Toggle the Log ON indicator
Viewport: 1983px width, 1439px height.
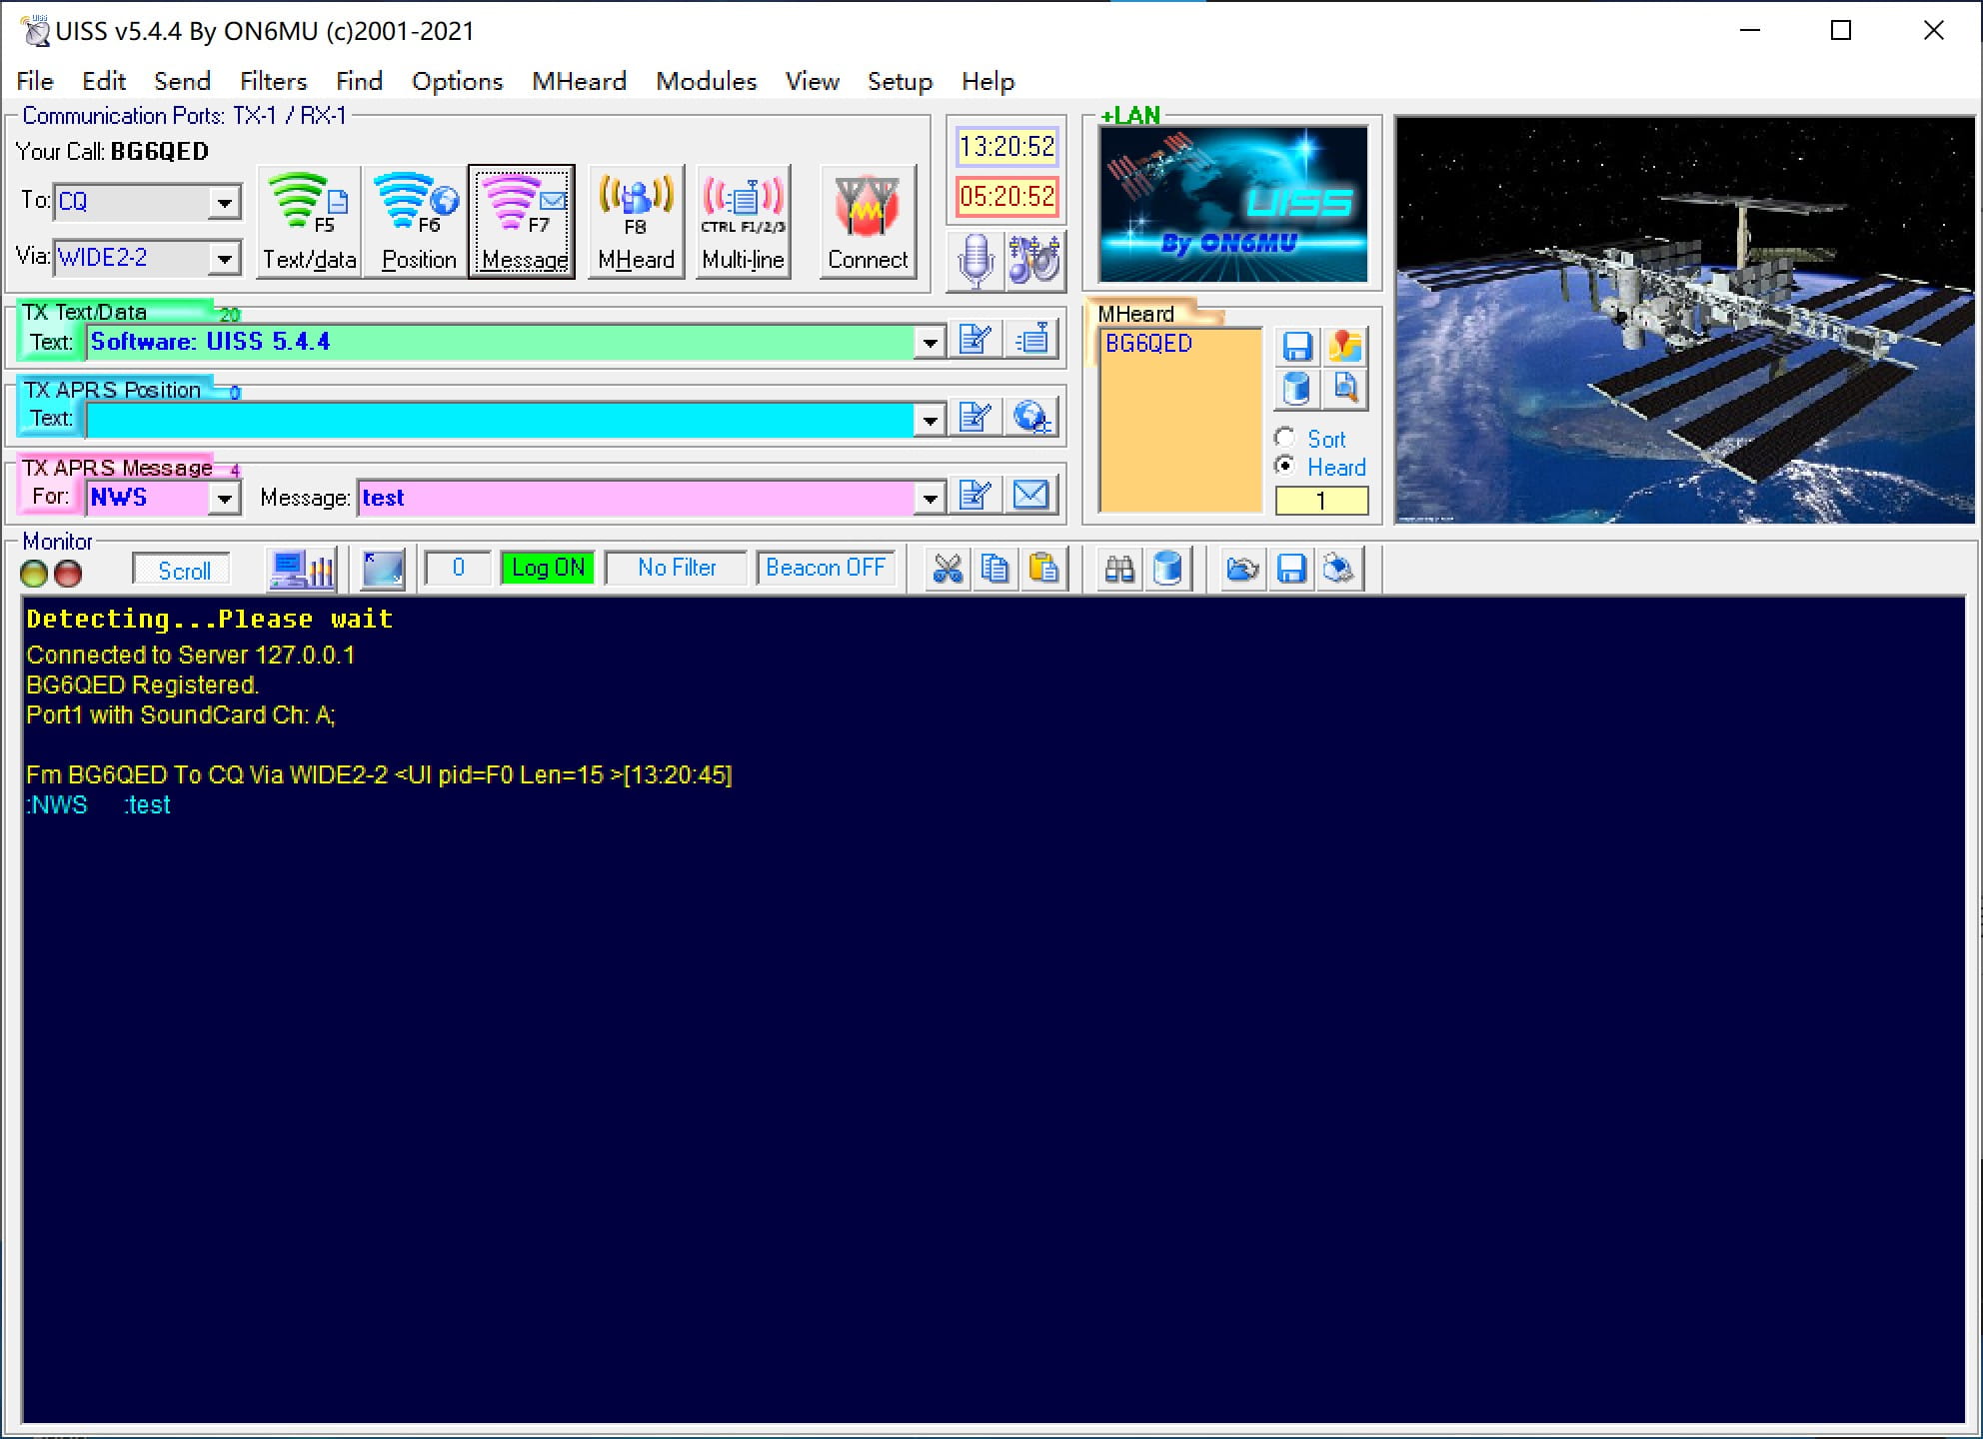pyautogui.click(x=548, y=569)
